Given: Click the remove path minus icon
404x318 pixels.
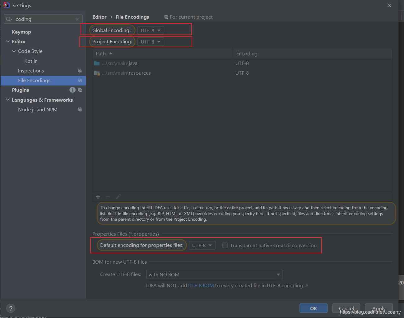Looking at the screenshot, I should [108, 197].
